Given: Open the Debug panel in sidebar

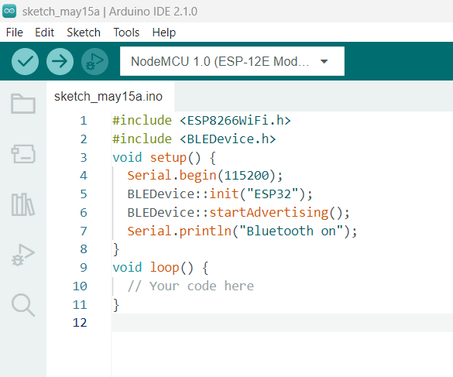Looking at the screenshot, I should (x=23, y=255).
